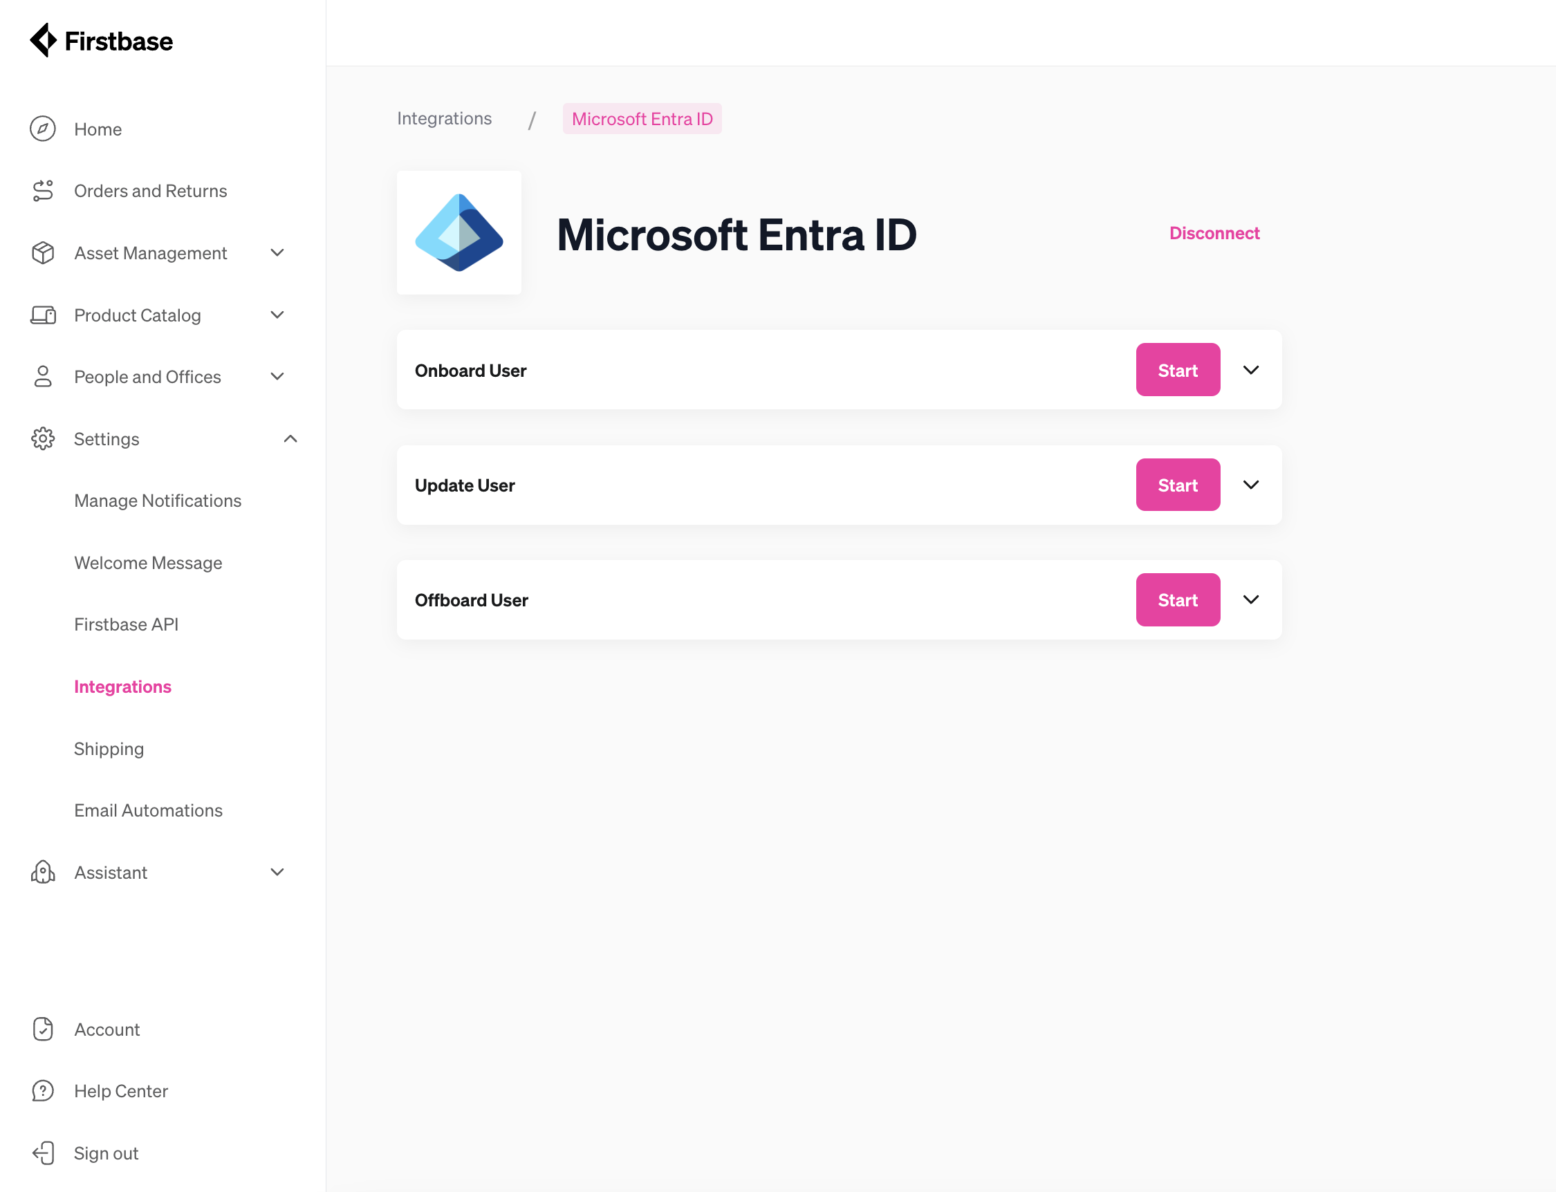
Task: Select the Sign out icon
Action: click(43, 1153)
